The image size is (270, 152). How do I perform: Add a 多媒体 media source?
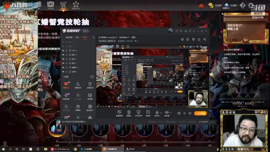click(148, 113)
